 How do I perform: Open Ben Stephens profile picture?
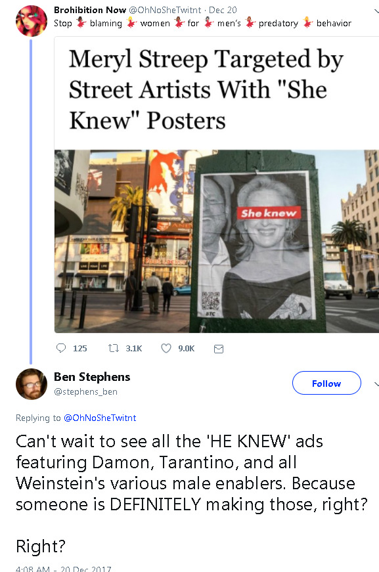(x=32, y=384)
